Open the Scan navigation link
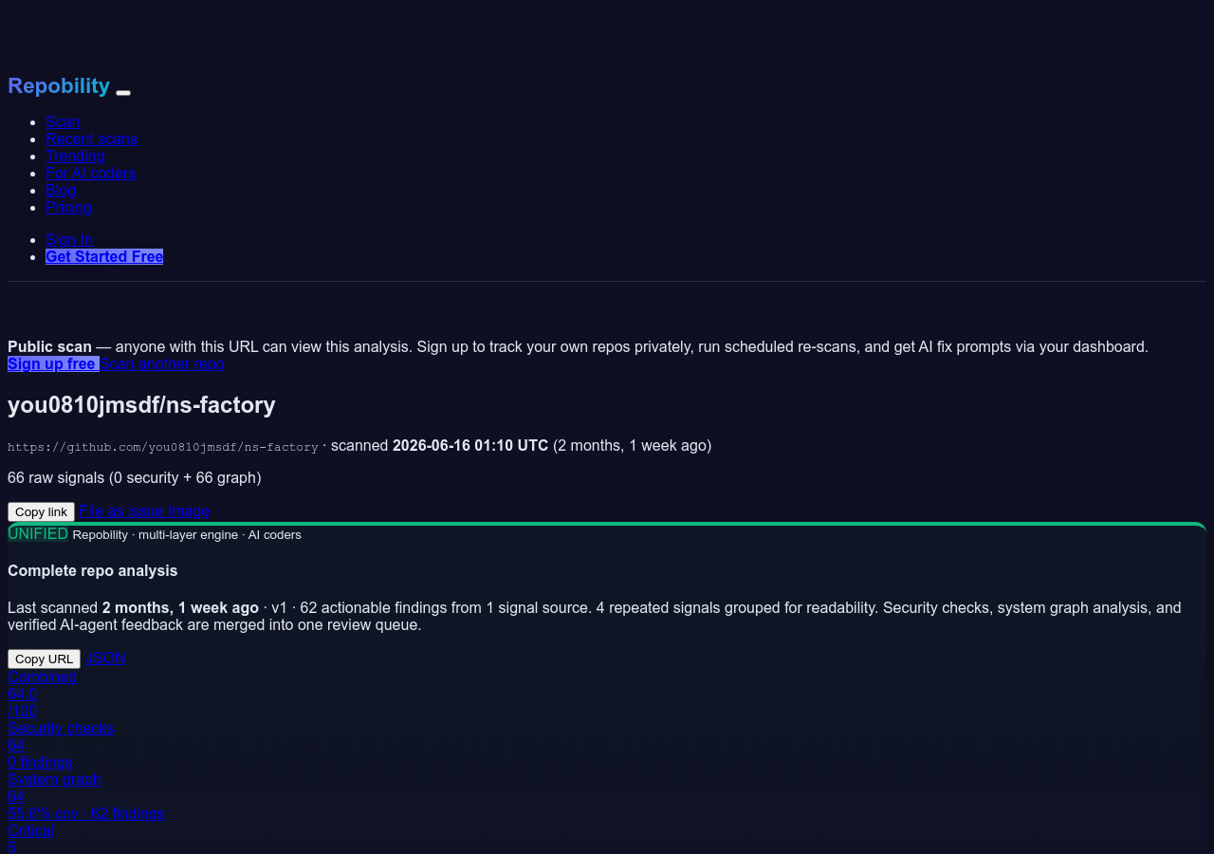This screenshot has height=854, width=1214. (x=63, y=121)
